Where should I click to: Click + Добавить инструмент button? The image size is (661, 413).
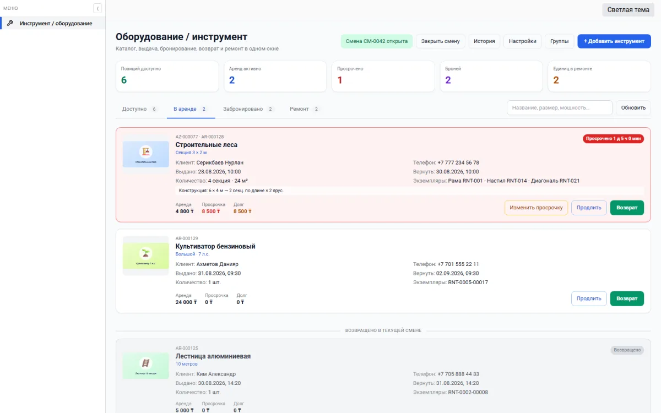(x=614, y=41)
